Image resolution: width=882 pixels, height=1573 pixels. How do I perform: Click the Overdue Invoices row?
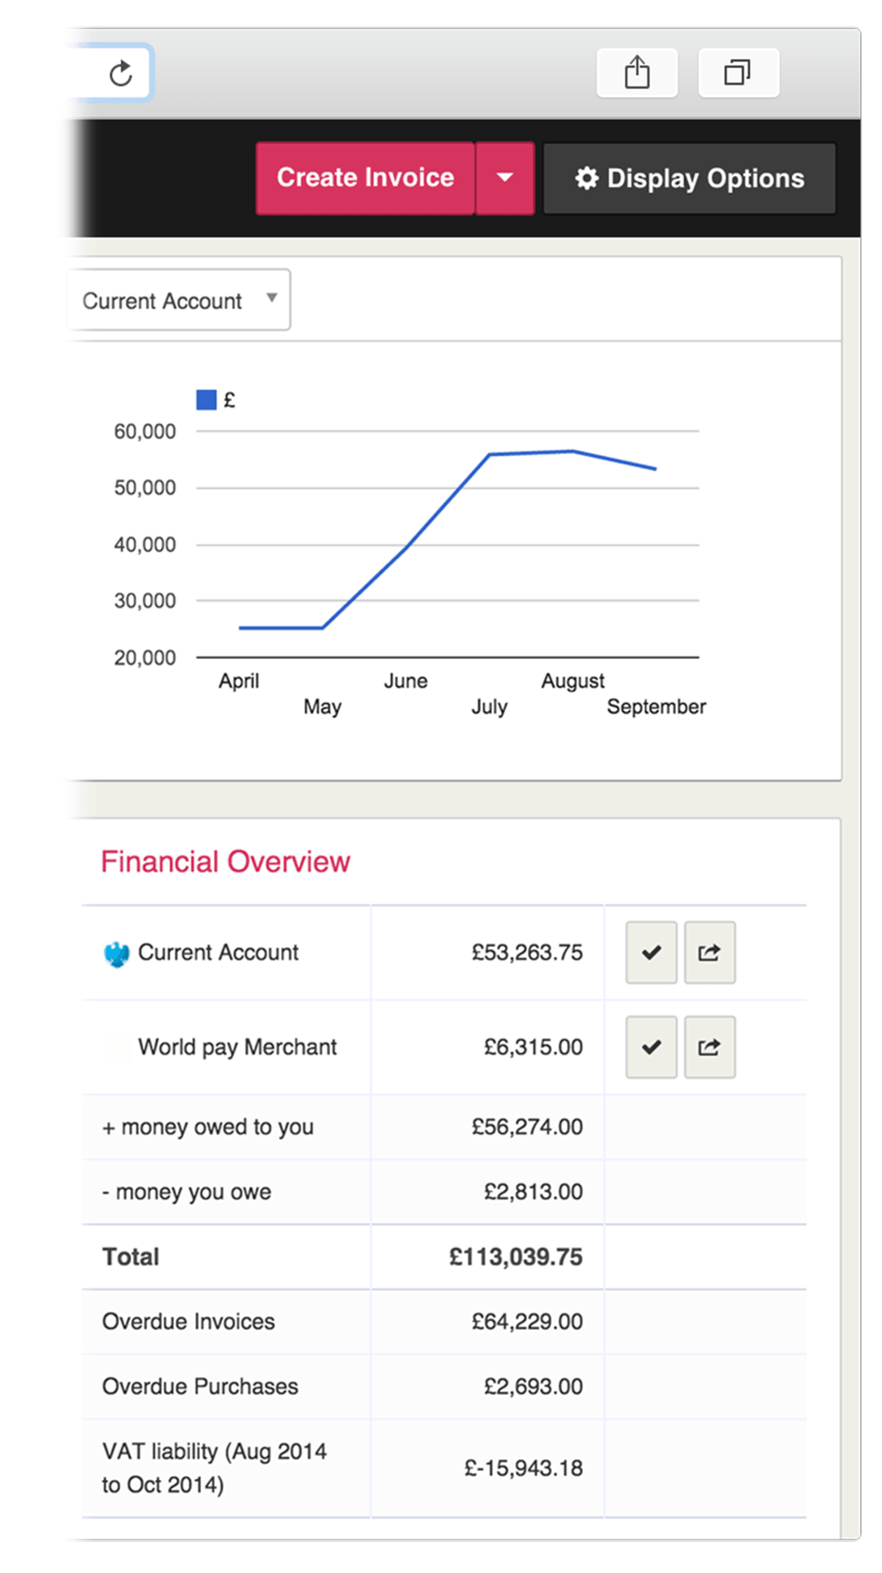coord(188,1322)
